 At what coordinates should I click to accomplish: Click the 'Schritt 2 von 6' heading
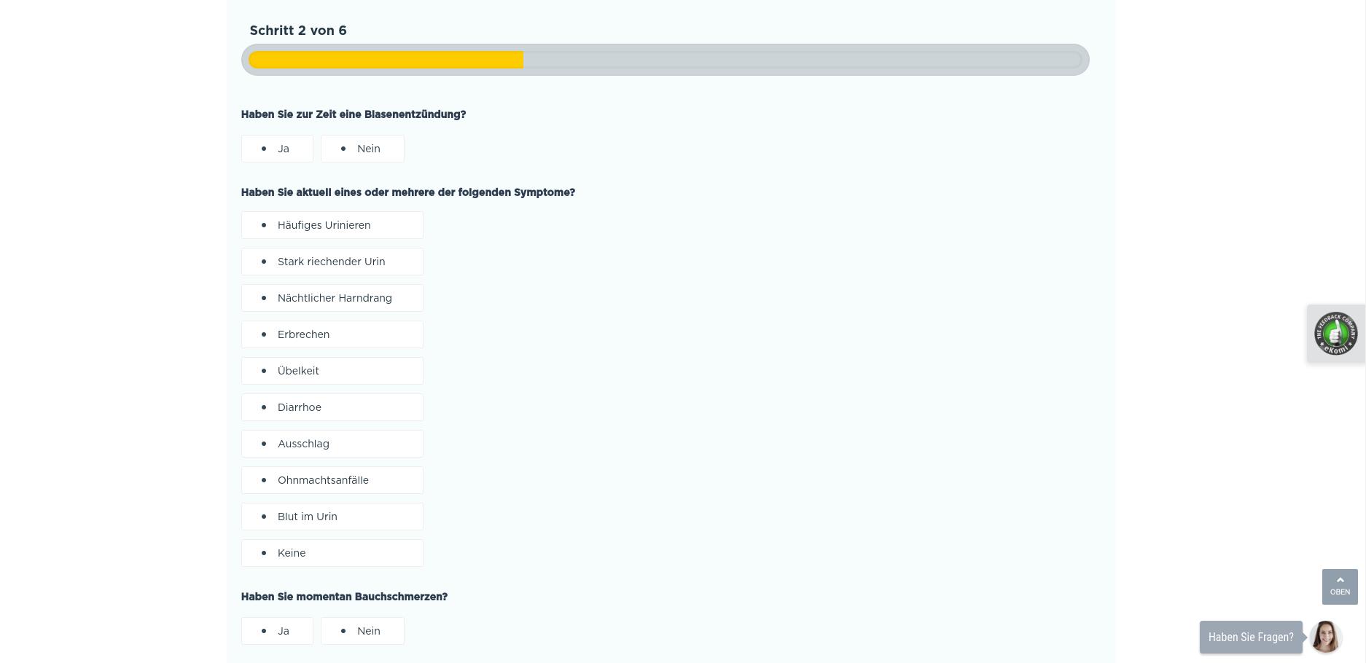[x=298, y=31]
